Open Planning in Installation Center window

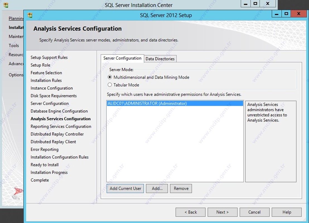(16, 18)
